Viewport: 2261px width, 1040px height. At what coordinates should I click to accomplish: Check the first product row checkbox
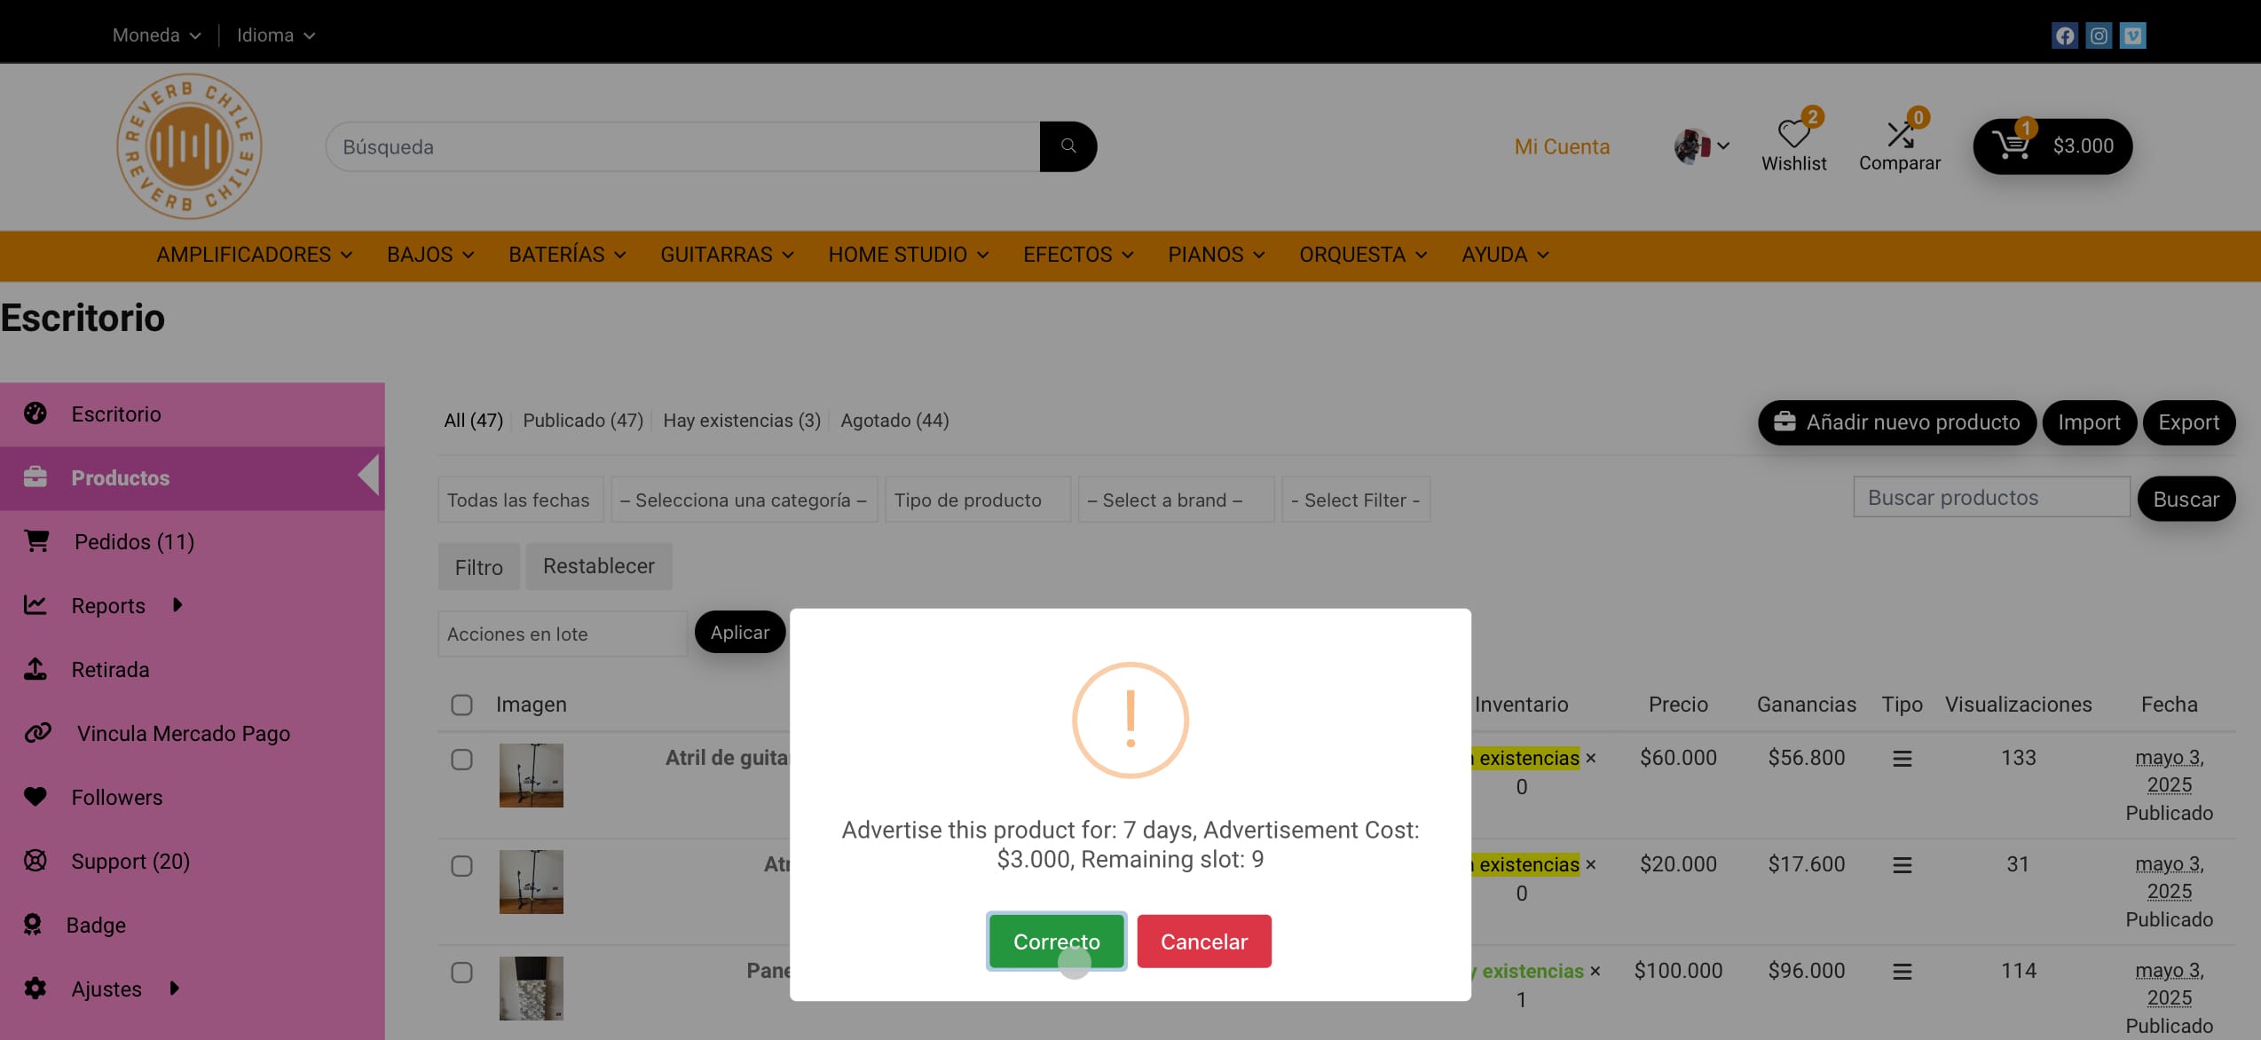[461, 760]
